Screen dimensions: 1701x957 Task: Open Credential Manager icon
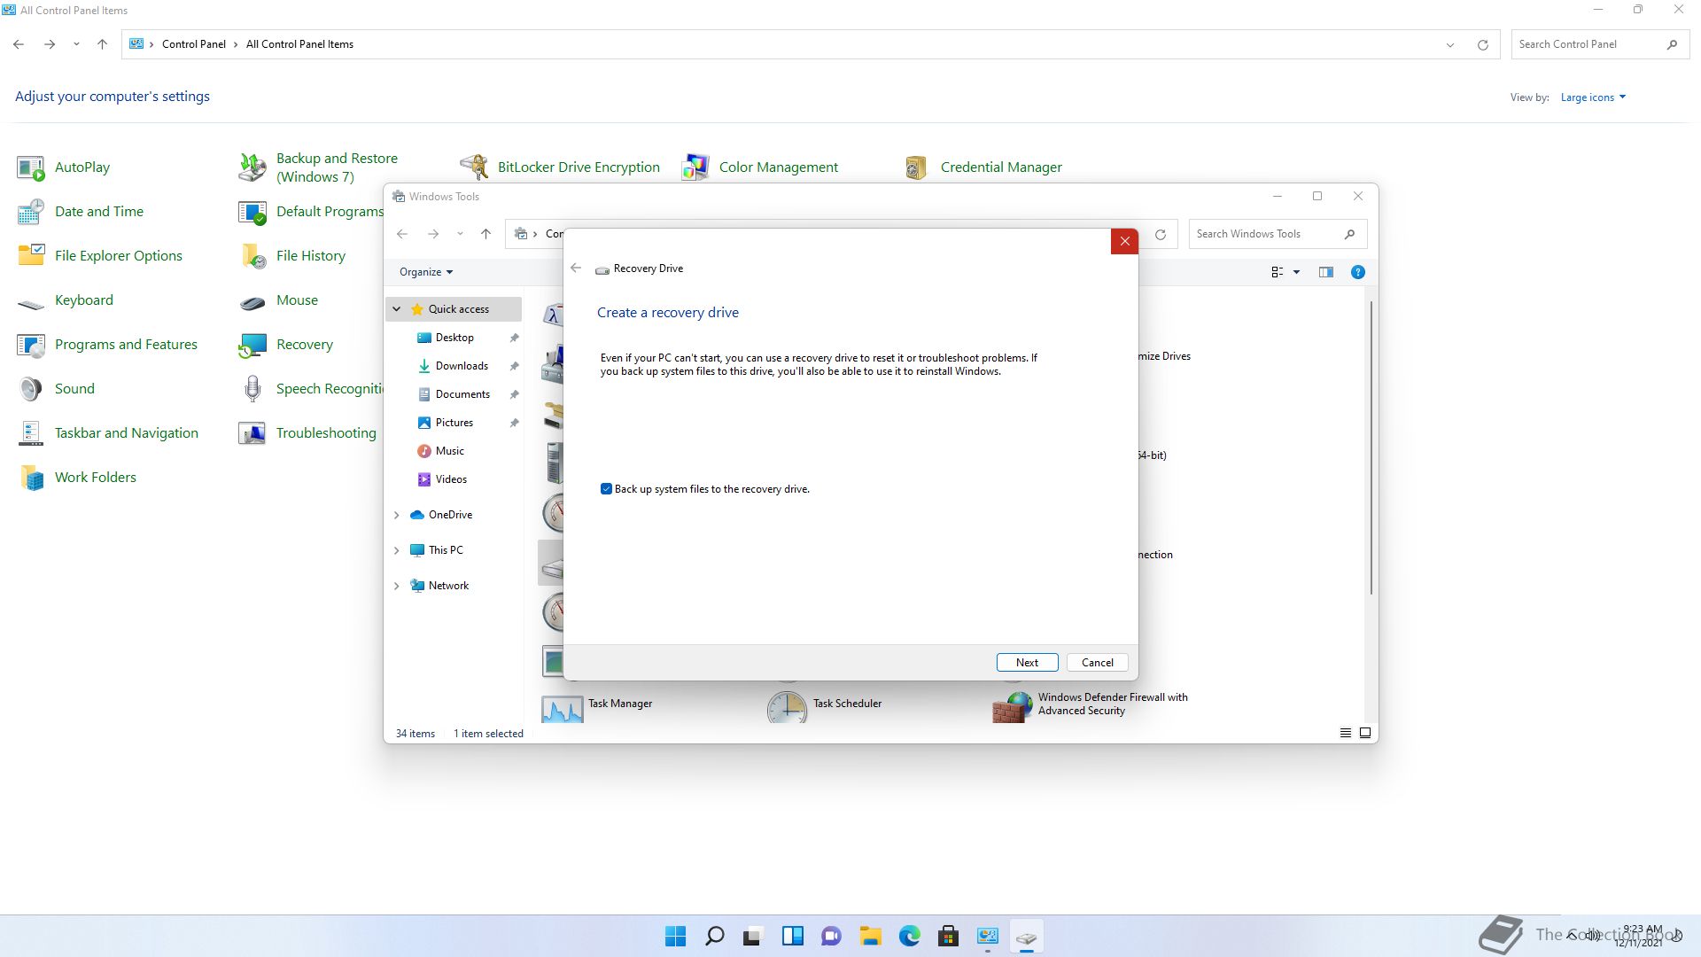pos(916,167)
